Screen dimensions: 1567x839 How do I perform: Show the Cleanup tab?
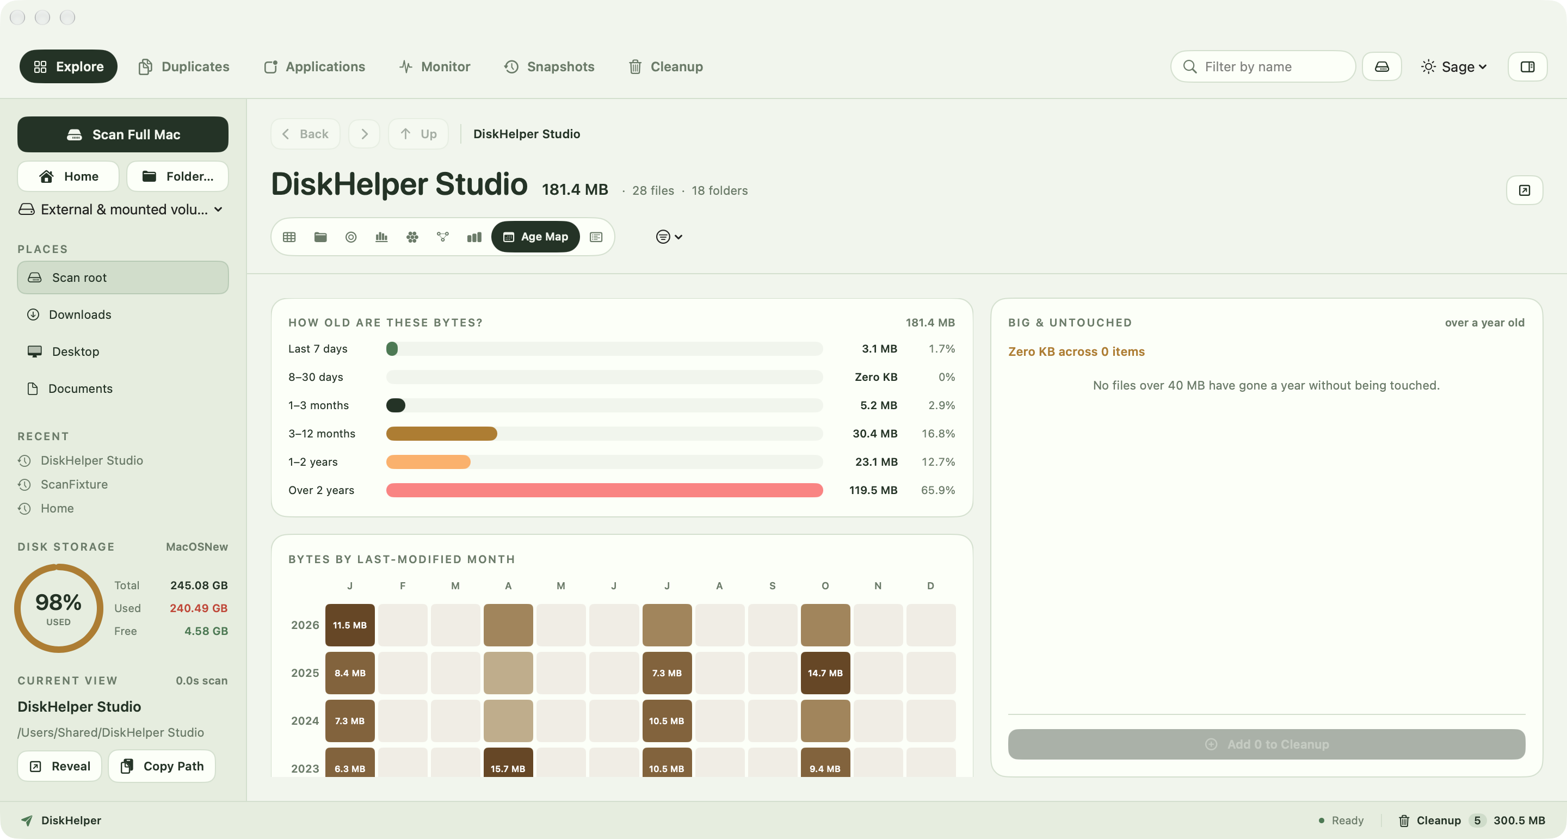coord(665,66)
